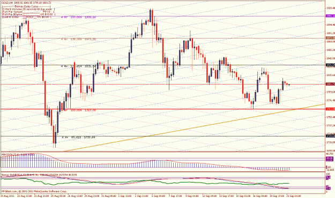
Task: Select the Full Pip $Value line
Action: coord(28,14)
